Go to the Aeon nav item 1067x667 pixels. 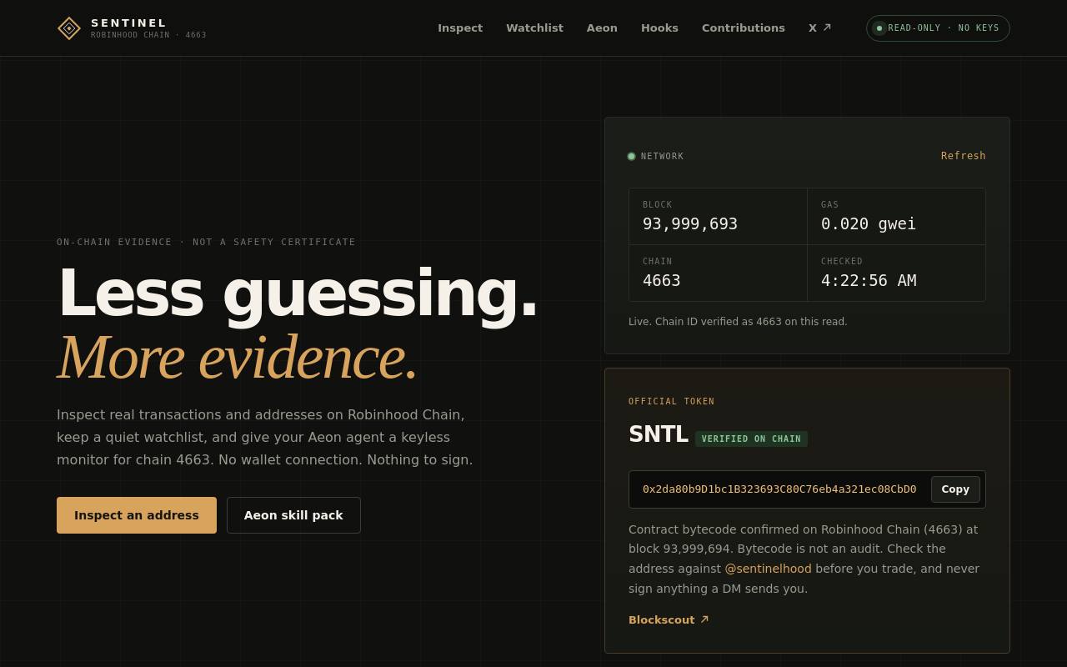click(x=602, y=28)
